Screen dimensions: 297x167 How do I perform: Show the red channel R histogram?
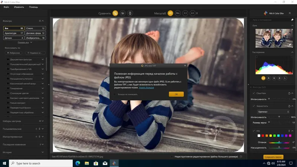point(268,78)
